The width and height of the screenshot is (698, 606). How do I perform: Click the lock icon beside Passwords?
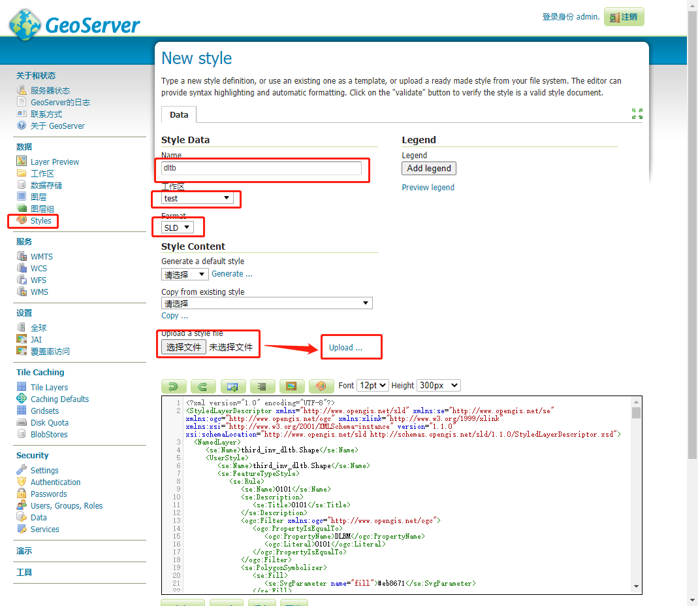coord(22,494)
